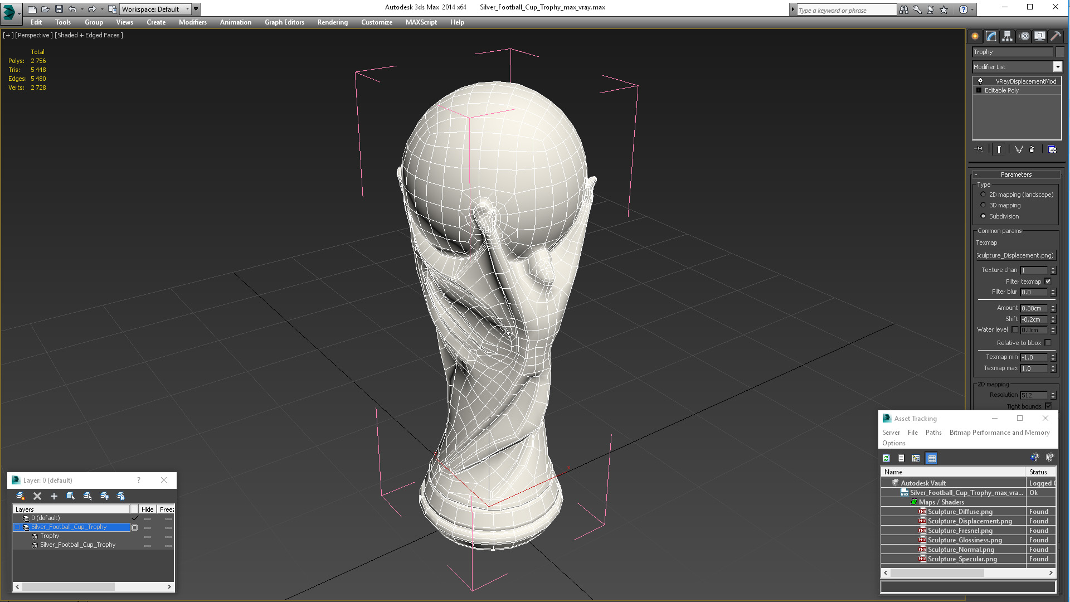1070x602 pixels.
Task: Click the Hide column header in Layer dialog
Action: [x=147, y=509]
